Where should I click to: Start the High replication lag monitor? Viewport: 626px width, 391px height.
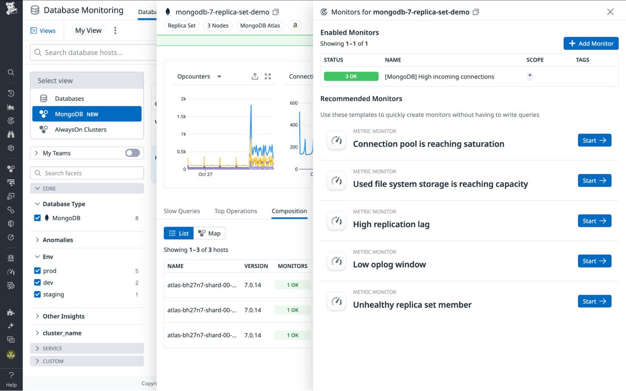tap(594, 221)
